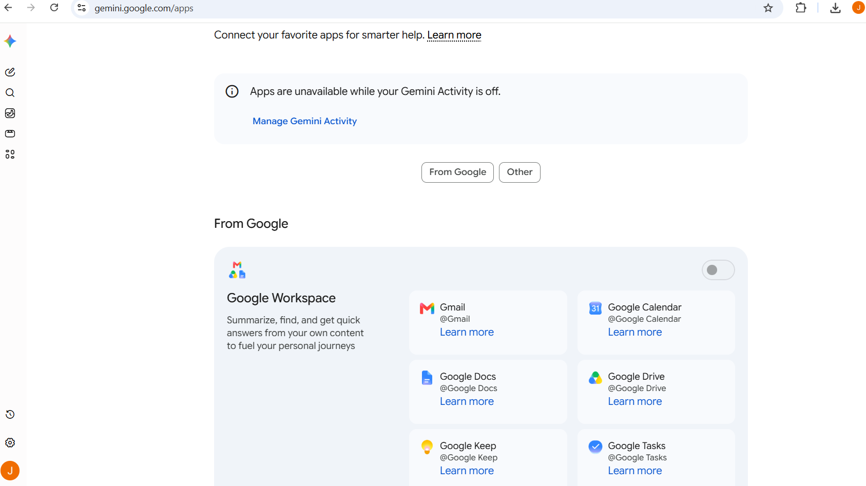The height and width of the screenshot is (486, 866).
Task: Open Learn more under Google Tasks
Action: (635, 471)
